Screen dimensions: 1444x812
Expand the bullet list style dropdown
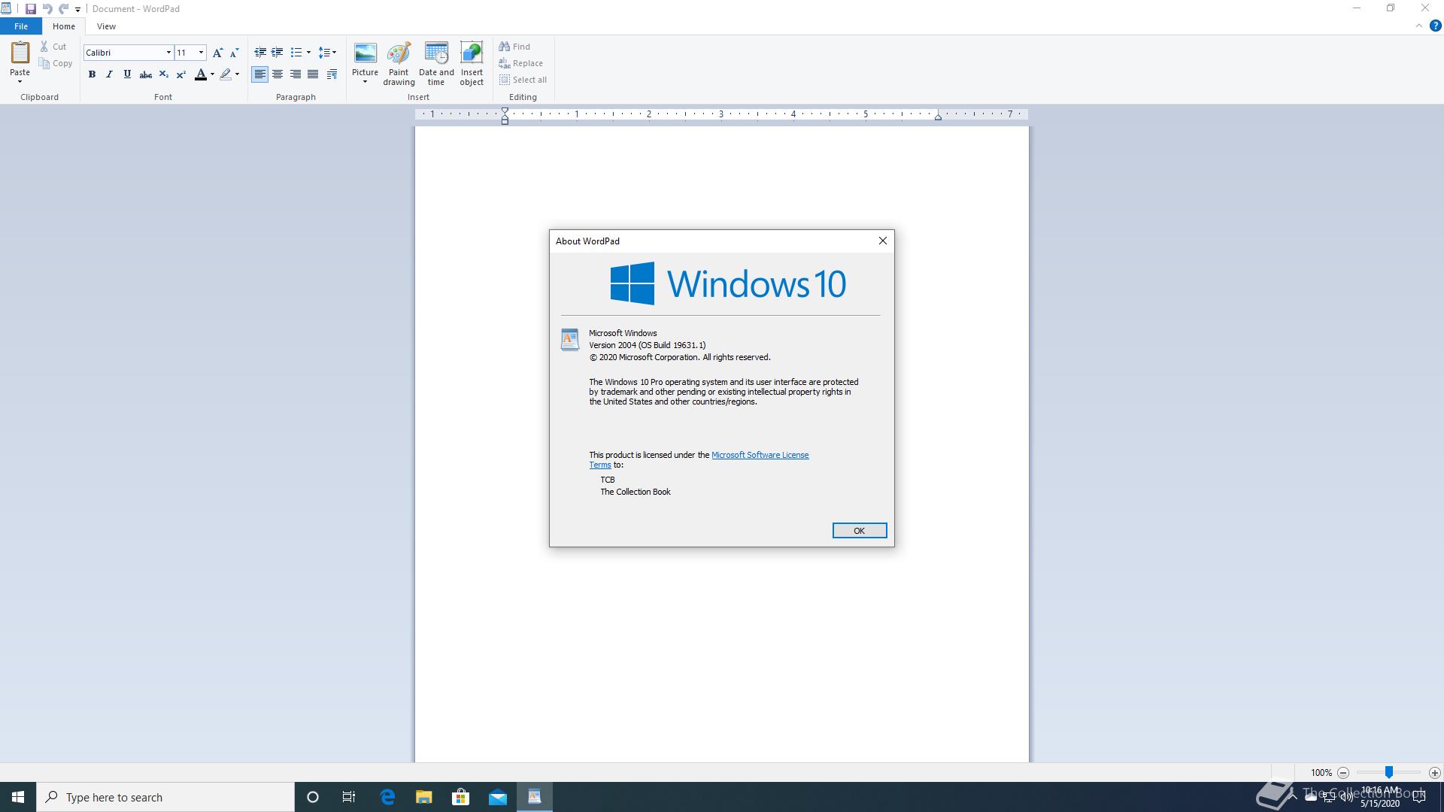tap(308, 53)
